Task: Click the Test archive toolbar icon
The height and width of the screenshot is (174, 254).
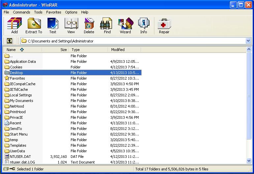Action: coord(53,23)
